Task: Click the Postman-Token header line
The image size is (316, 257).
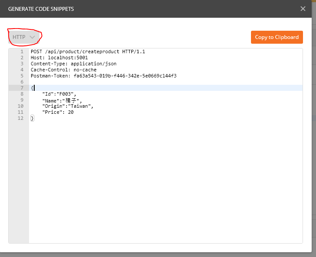Action: tap(104, 76)
